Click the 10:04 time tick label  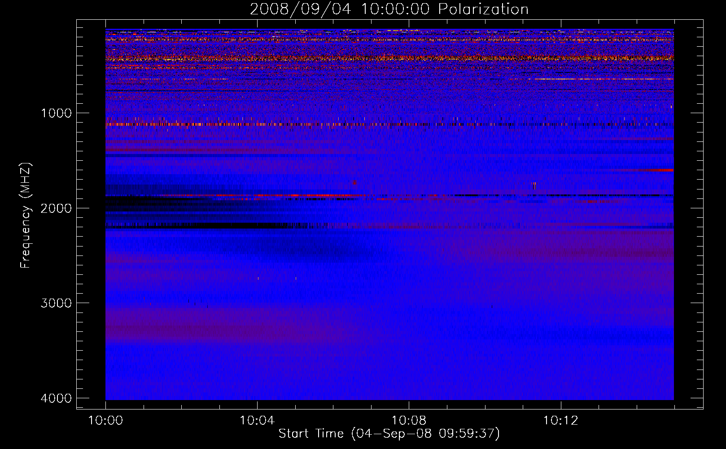tap(257, 421)
